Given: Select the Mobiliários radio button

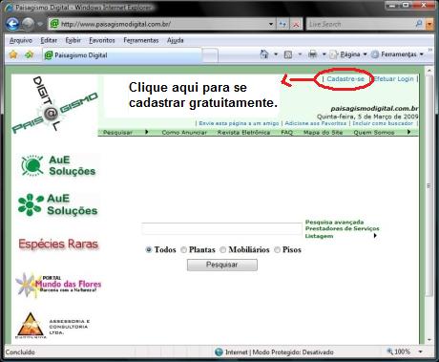Looking at the screenshot, I should (x=223, y=250).
